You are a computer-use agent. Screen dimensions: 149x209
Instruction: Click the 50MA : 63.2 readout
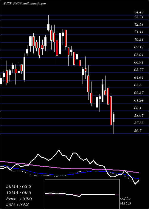click(18, 187)
